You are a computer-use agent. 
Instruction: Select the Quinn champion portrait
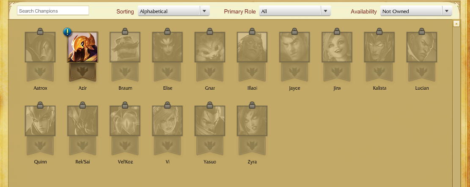40,121
